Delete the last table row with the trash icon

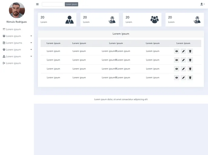(x=190, y=78)
